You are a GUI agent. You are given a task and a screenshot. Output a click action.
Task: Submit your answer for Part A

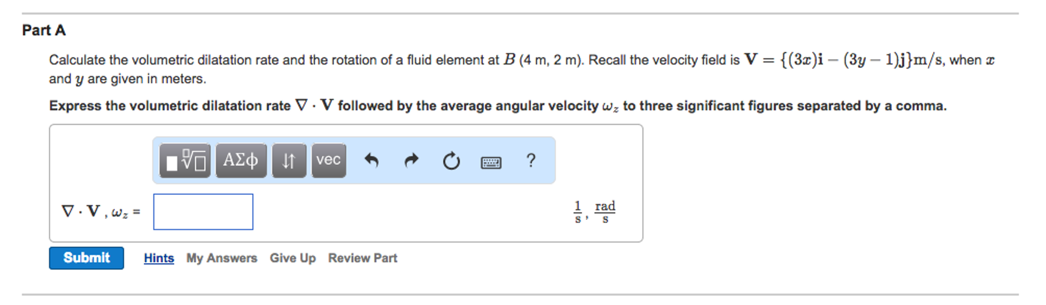pyautogui.click(x=86, y=258)
